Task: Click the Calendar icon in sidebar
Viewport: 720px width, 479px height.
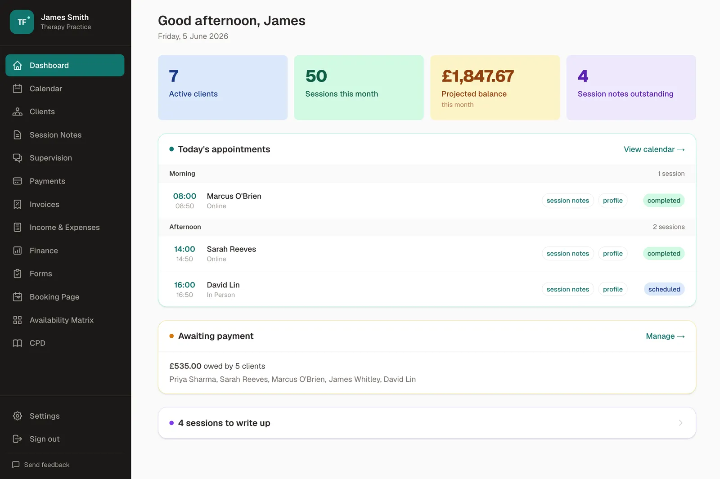Action: click(18, 89)
